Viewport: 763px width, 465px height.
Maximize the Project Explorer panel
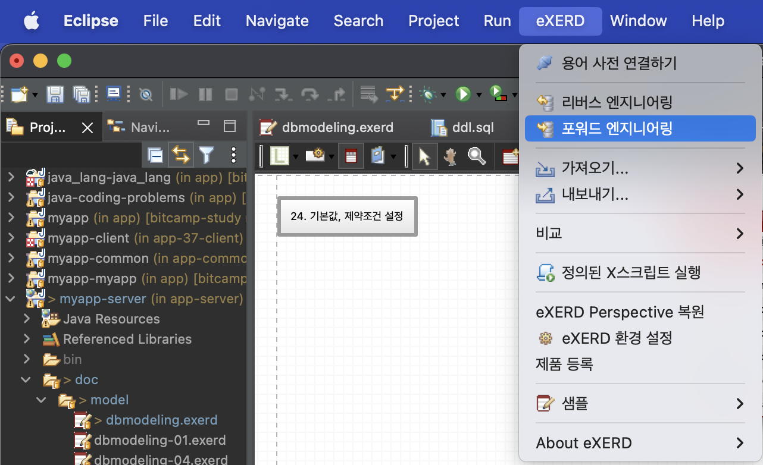(230, 126)
